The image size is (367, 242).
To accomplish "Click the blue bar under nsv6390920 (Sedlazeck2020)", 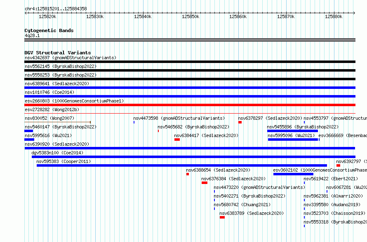I will (x=190, y=148).
